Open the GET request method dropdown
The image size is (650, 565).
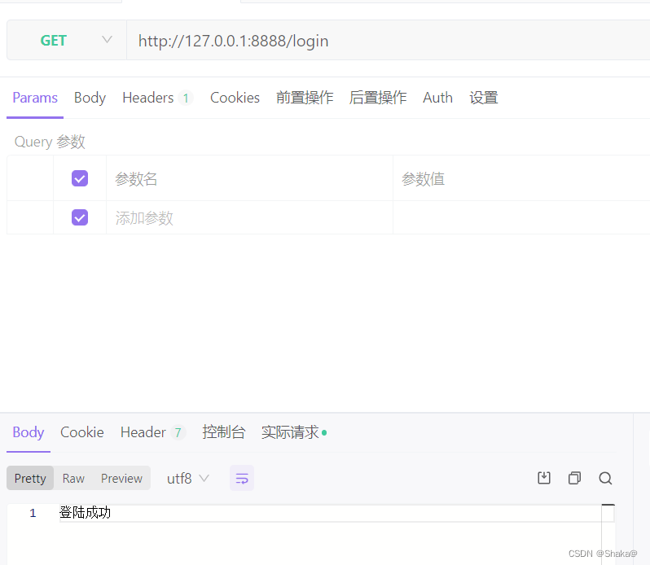click(x=67, y=40)
